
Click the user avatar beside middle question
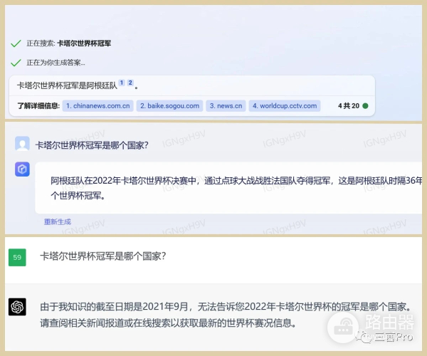tap(22, 144)
